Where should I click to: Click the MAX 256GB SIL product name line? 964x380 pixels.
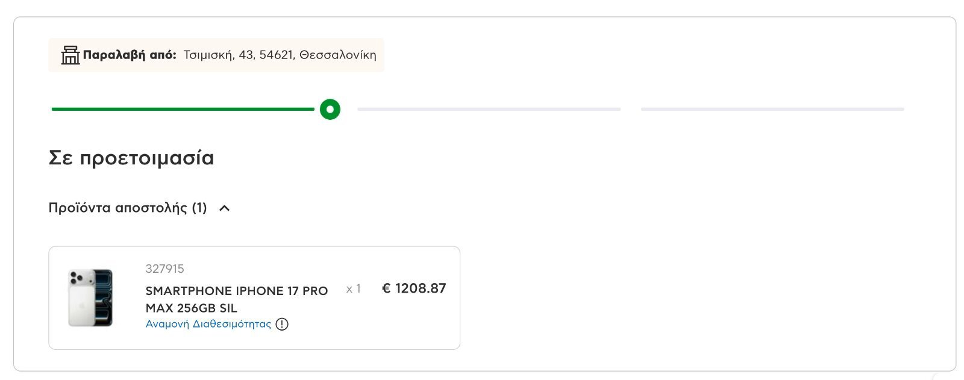pos(192,308)
